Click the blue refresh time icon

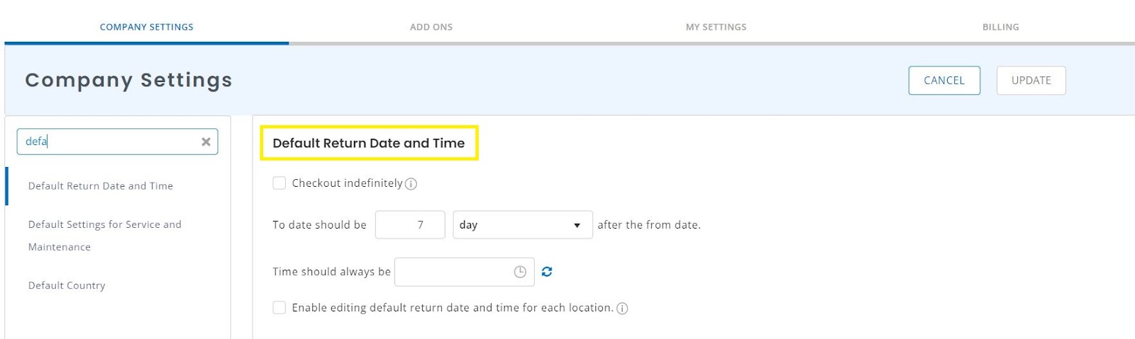point(547,272)
